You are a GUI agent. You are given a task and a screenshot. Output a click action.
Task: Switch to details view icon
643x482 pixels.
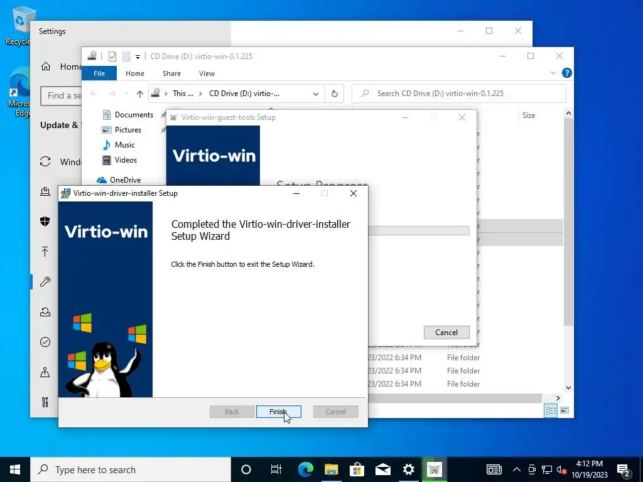tap(551, 410)
